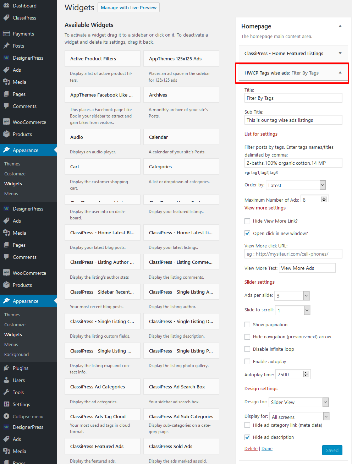Click the Delete widget link
This screenshot has height=464, width=352.
pos(251,449)
